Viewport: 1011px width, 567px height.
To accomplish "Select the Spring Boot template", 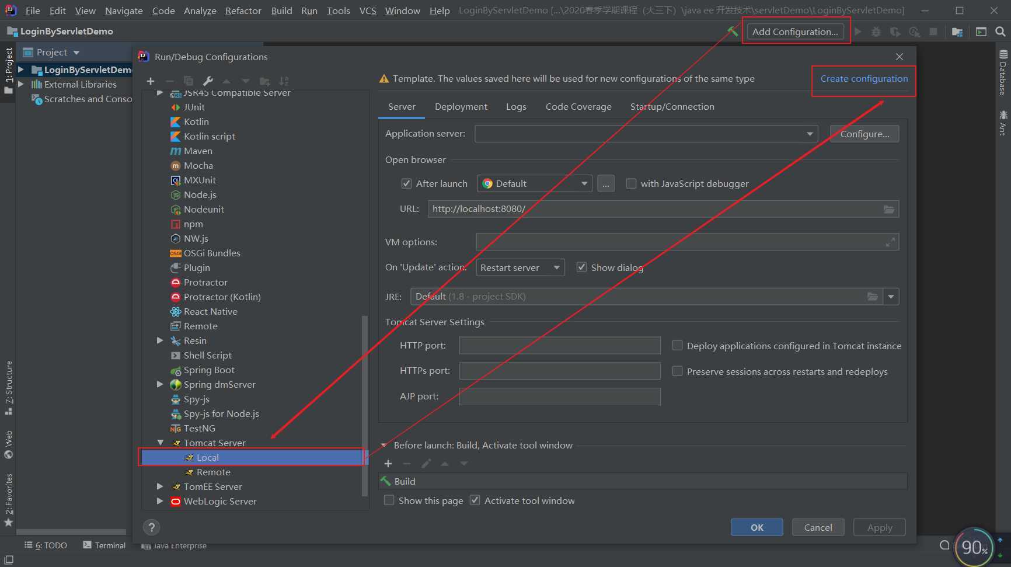I will coord(209,370).
